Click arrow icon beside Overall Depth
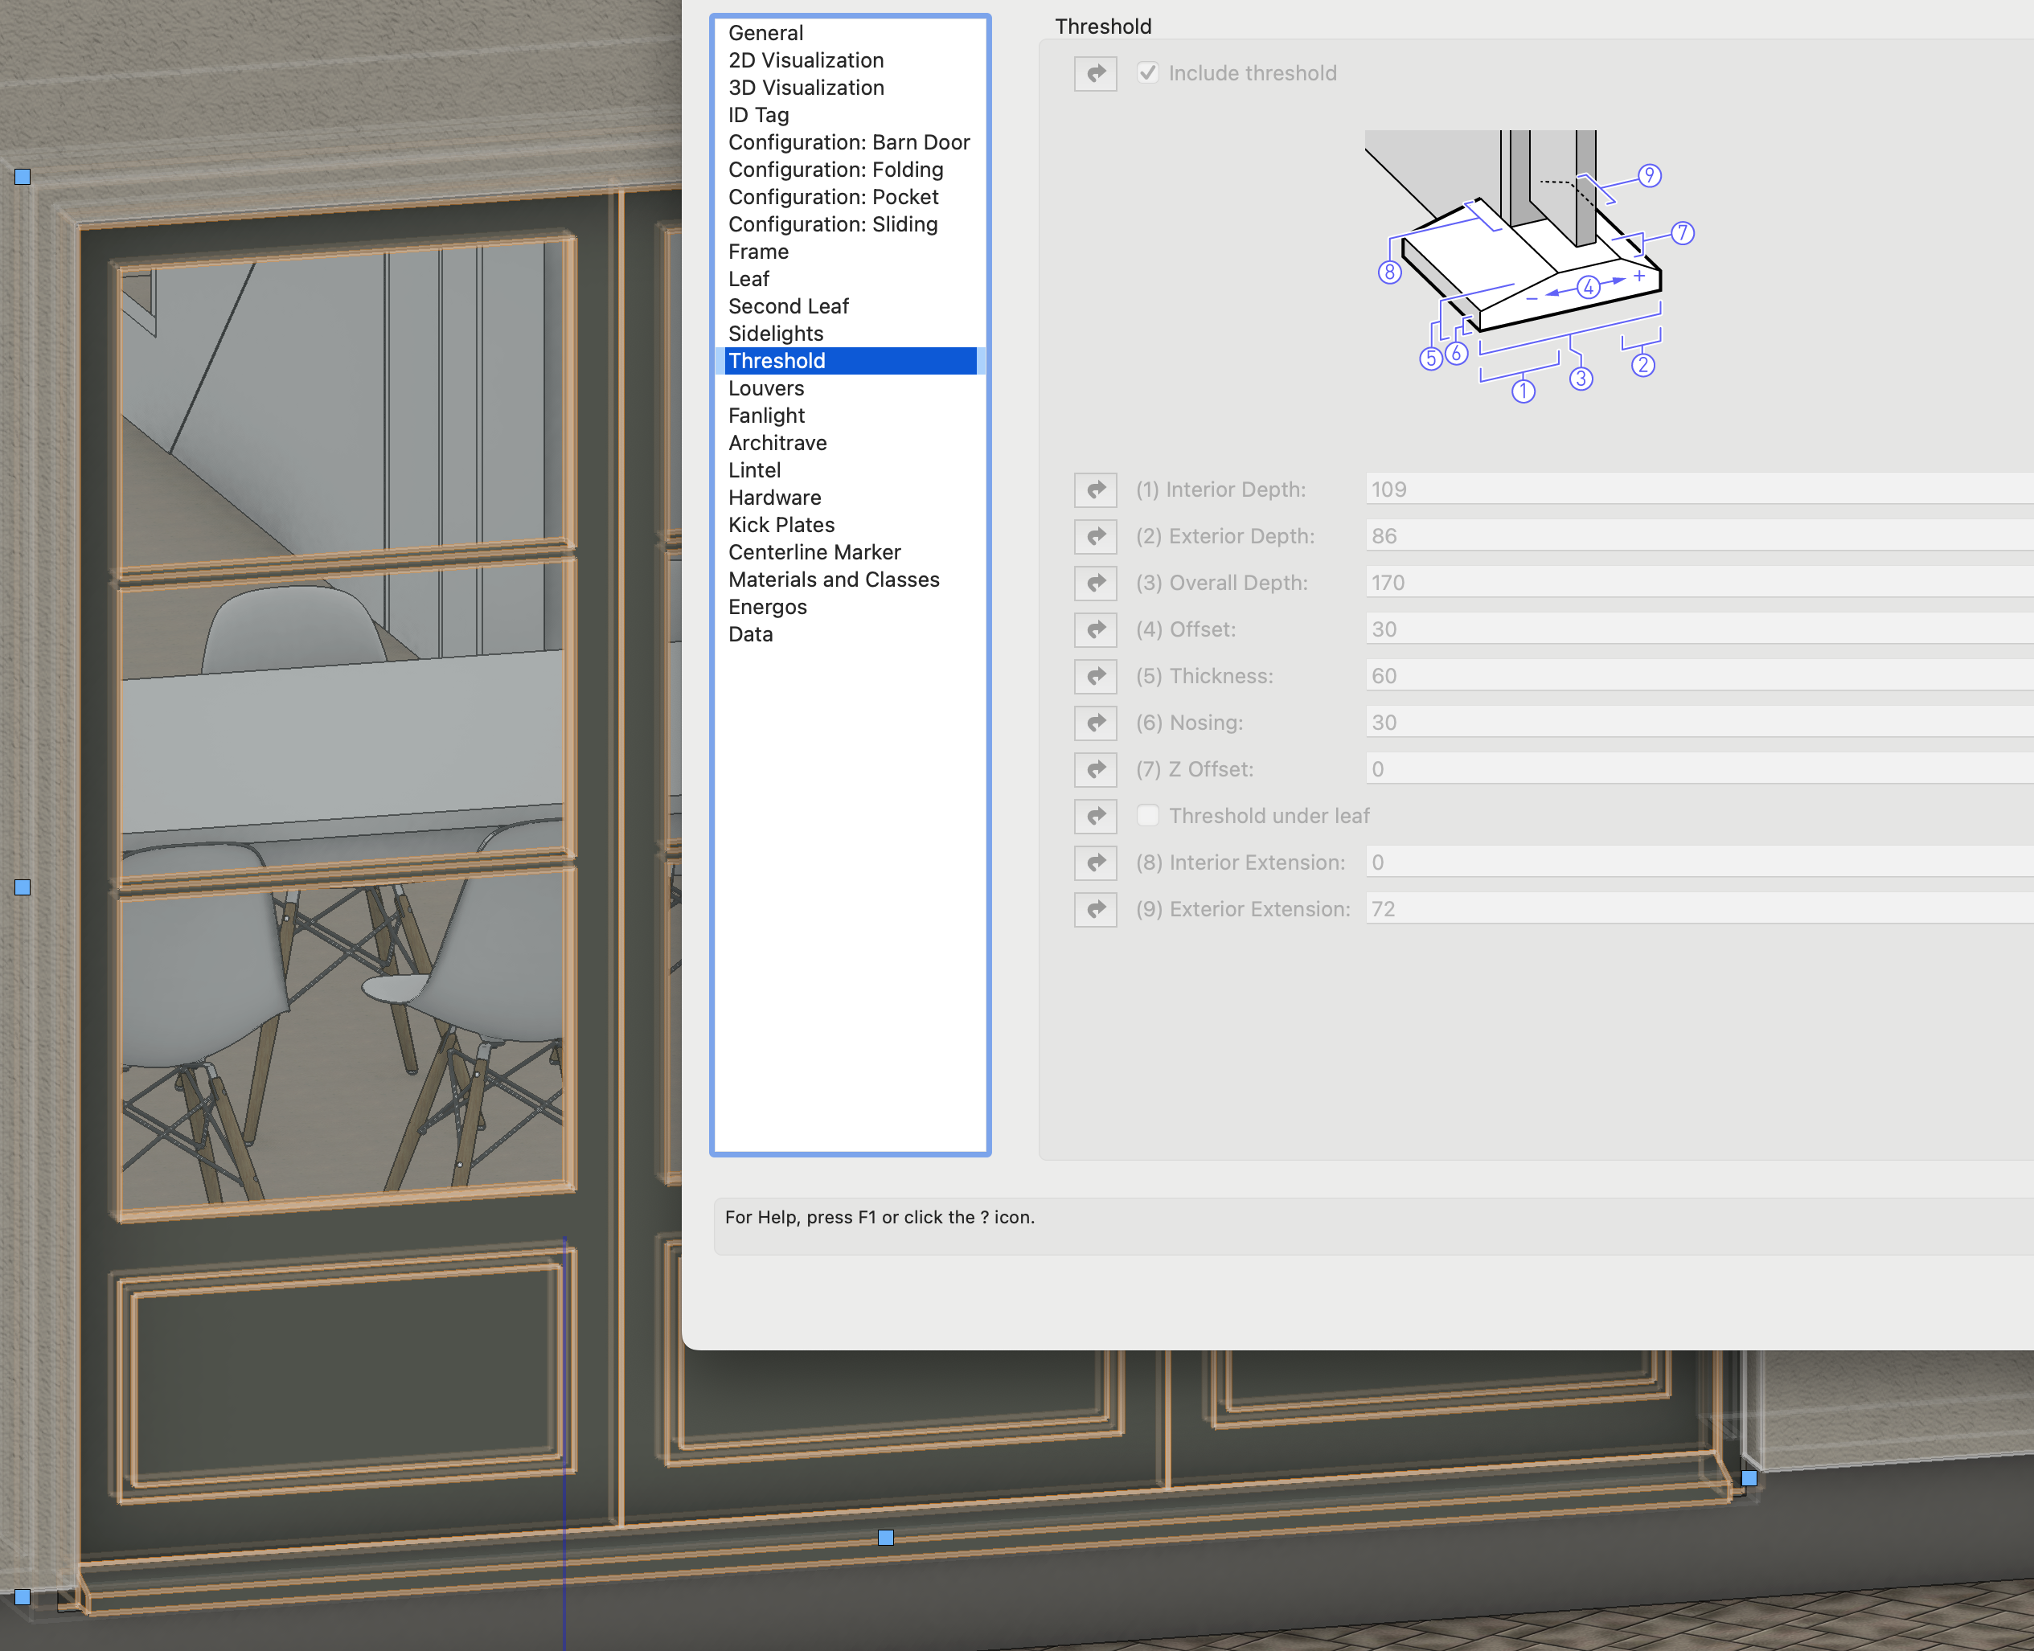 click(x=1095, y=583)
